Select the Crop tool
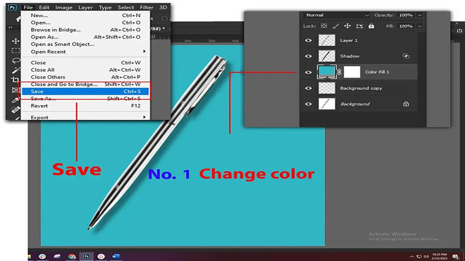 click(15, 80)
